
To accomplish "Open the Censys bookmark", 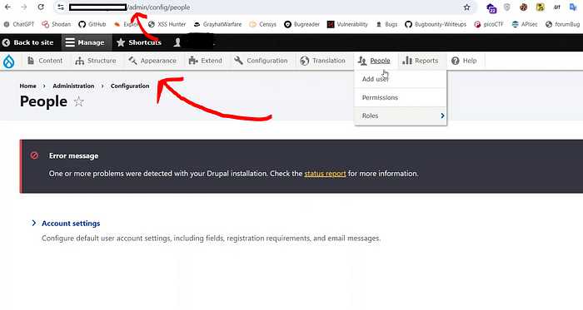I will pyautogui.click(x=263, y=24).
